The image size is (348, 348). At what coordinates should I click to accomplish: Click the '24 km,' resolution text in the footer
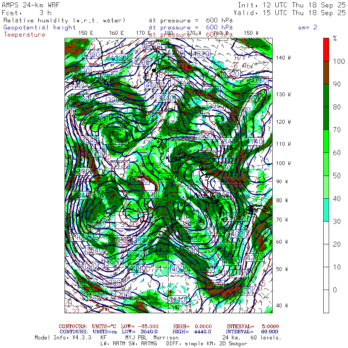tap(232, 338)
